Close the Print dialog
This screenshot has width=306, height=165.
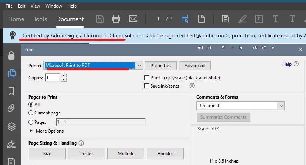pos(301,50)
